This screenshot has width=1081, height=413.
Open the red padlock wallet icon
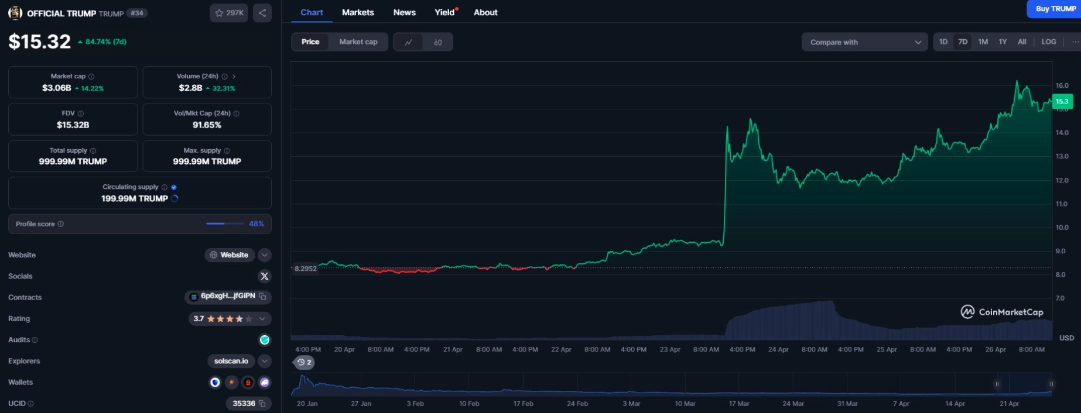248,383
